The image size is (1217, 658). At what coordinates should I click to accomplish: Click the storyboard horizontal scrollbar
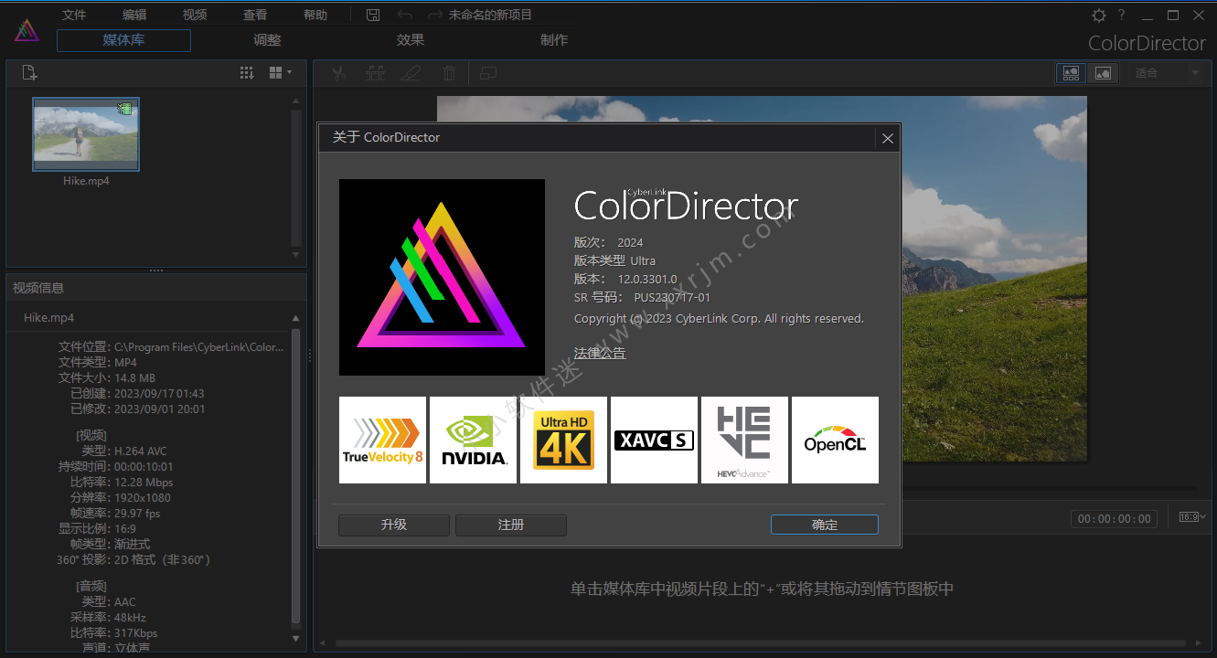point(761,643)
